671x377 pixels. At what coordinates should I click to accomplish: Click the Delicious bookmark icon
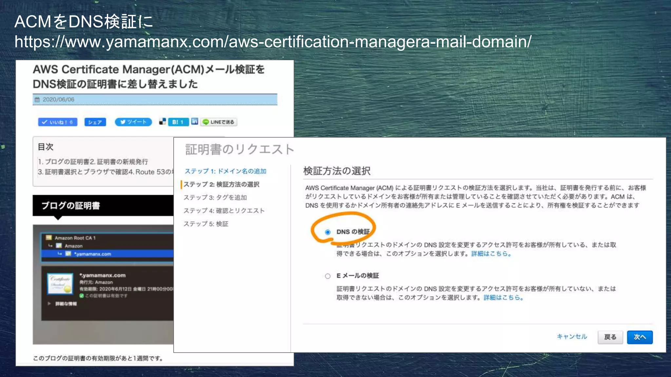tap(163, 121)
